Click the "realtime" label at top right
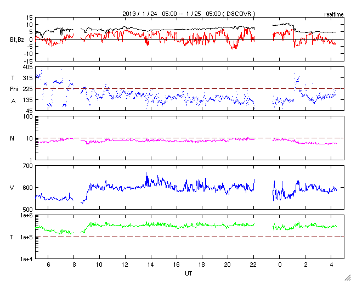351x281 pixels. [334, 14]
